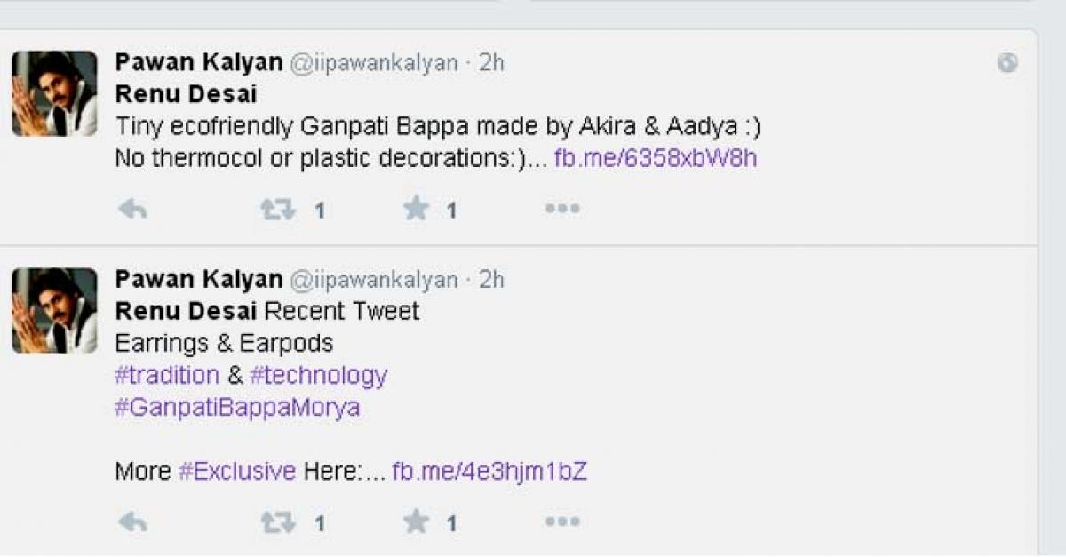Viewport: 1066px width, 557px height.
Task: Reply to the Ganpati Bappa tweet
Action: tap(132, 210)
